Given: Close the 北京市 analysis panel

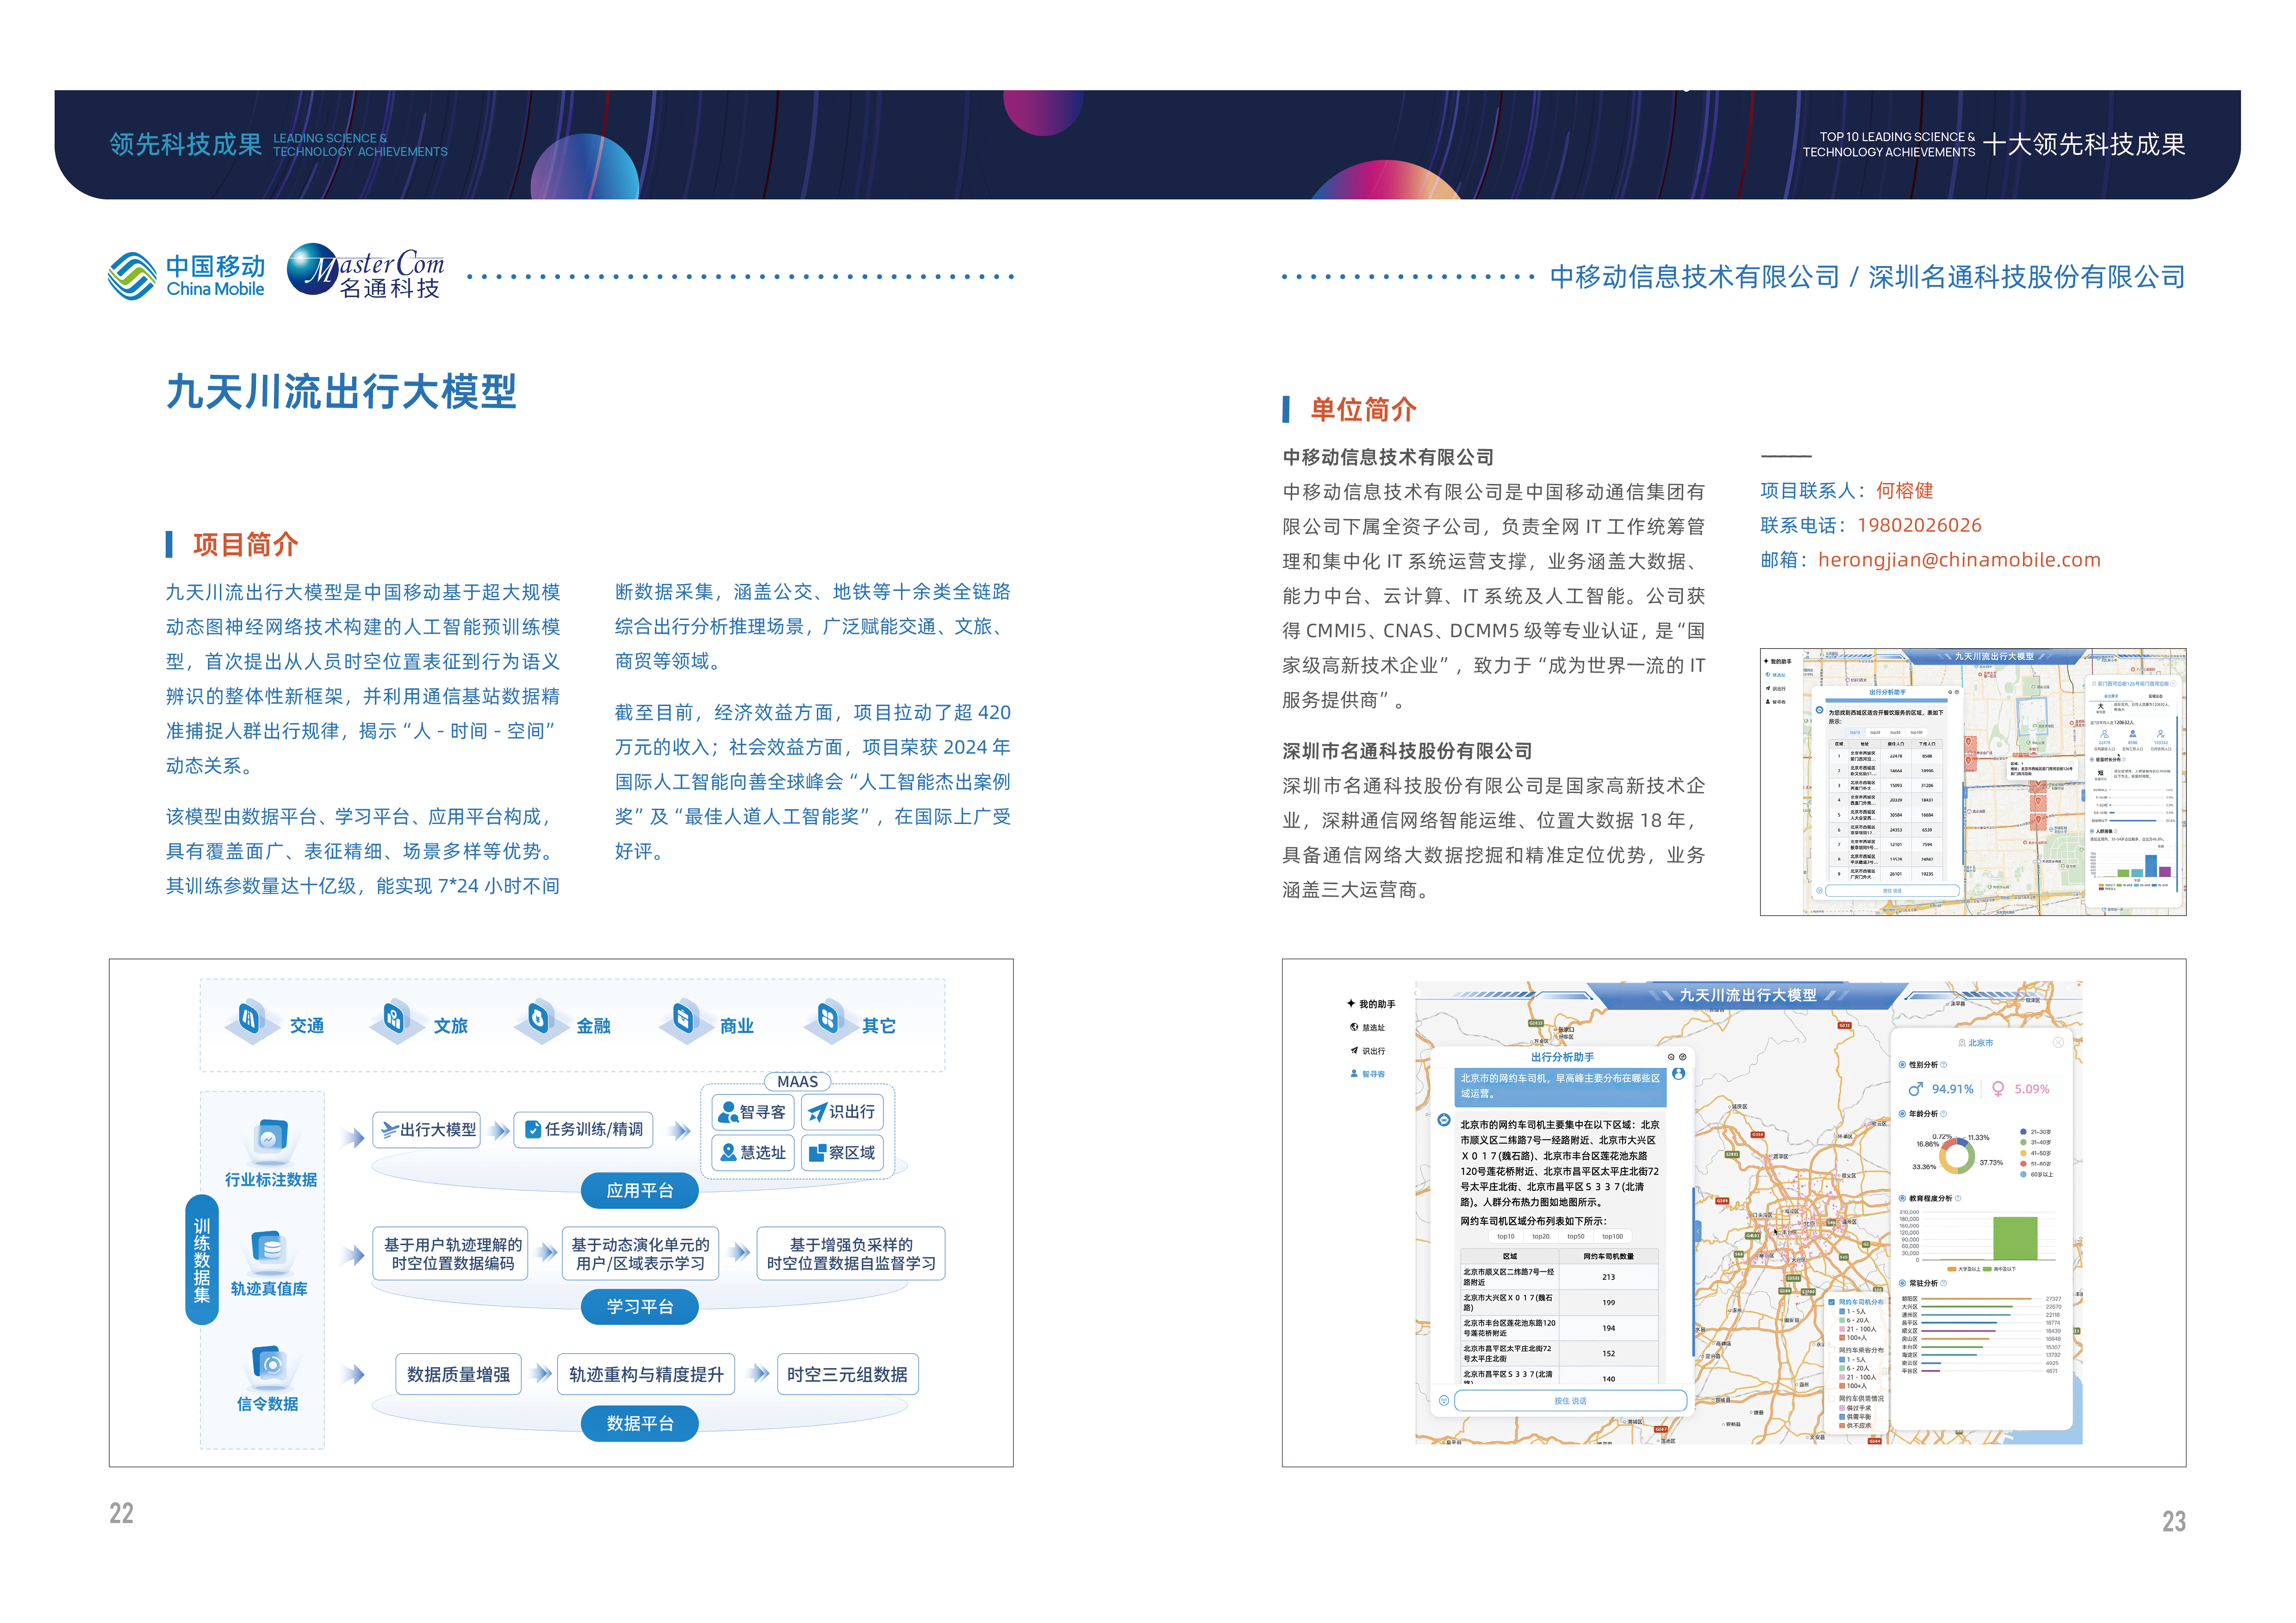Looking at the screenshot, I should pyautogui.click(x=2058, y=1042).
